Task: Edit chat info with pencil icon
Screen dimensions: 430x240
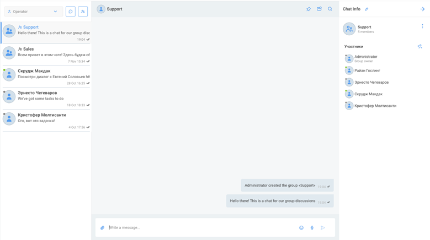Action: coord(367,9)
